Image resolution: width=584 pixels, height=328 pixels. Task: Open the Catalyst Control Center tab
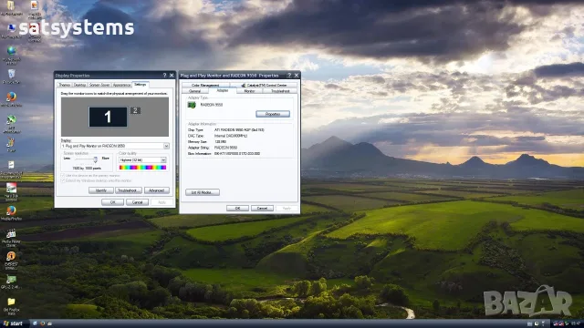(265, 85)
